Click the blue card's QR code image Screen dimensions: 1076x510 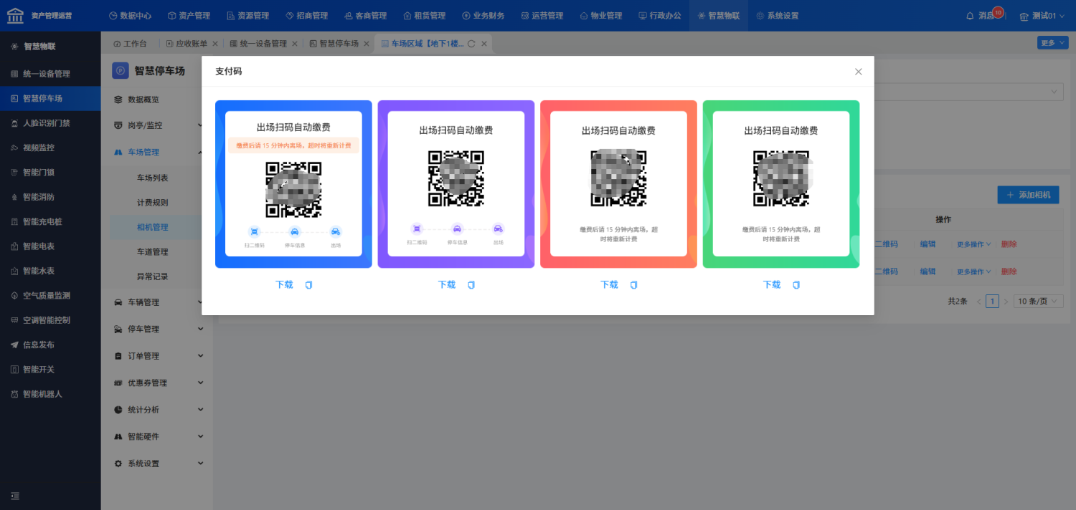pos(293,190)
